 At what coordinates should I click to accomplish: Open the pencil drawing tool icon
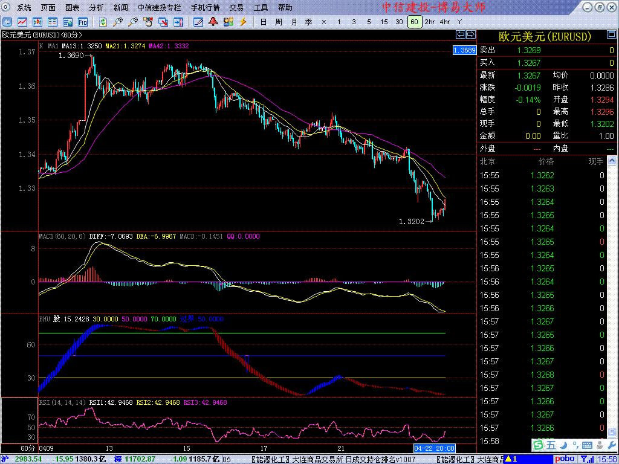click(198, 22)
